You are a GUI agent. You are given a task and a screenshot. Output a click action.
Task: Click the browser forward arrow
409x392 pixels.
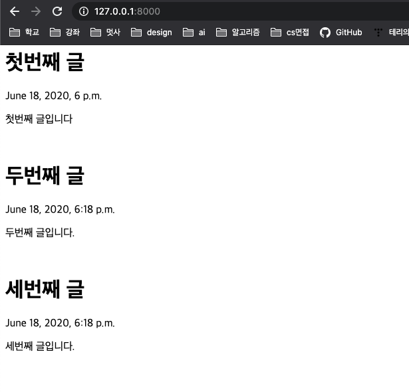point(36,11)
